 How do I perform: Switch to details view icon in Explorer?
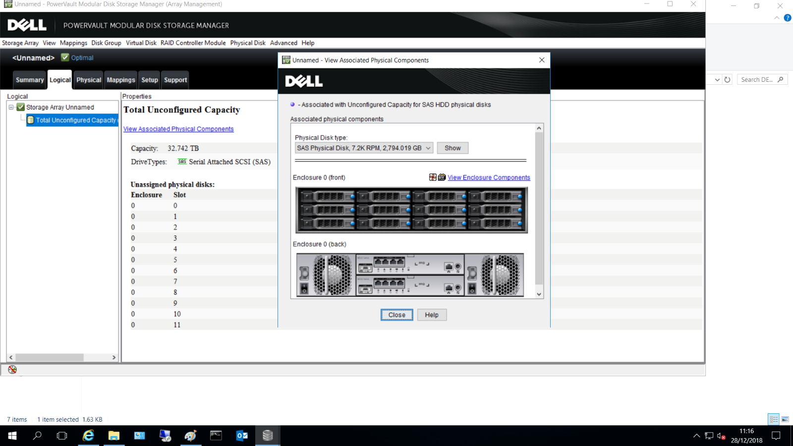tap(774, 419)
